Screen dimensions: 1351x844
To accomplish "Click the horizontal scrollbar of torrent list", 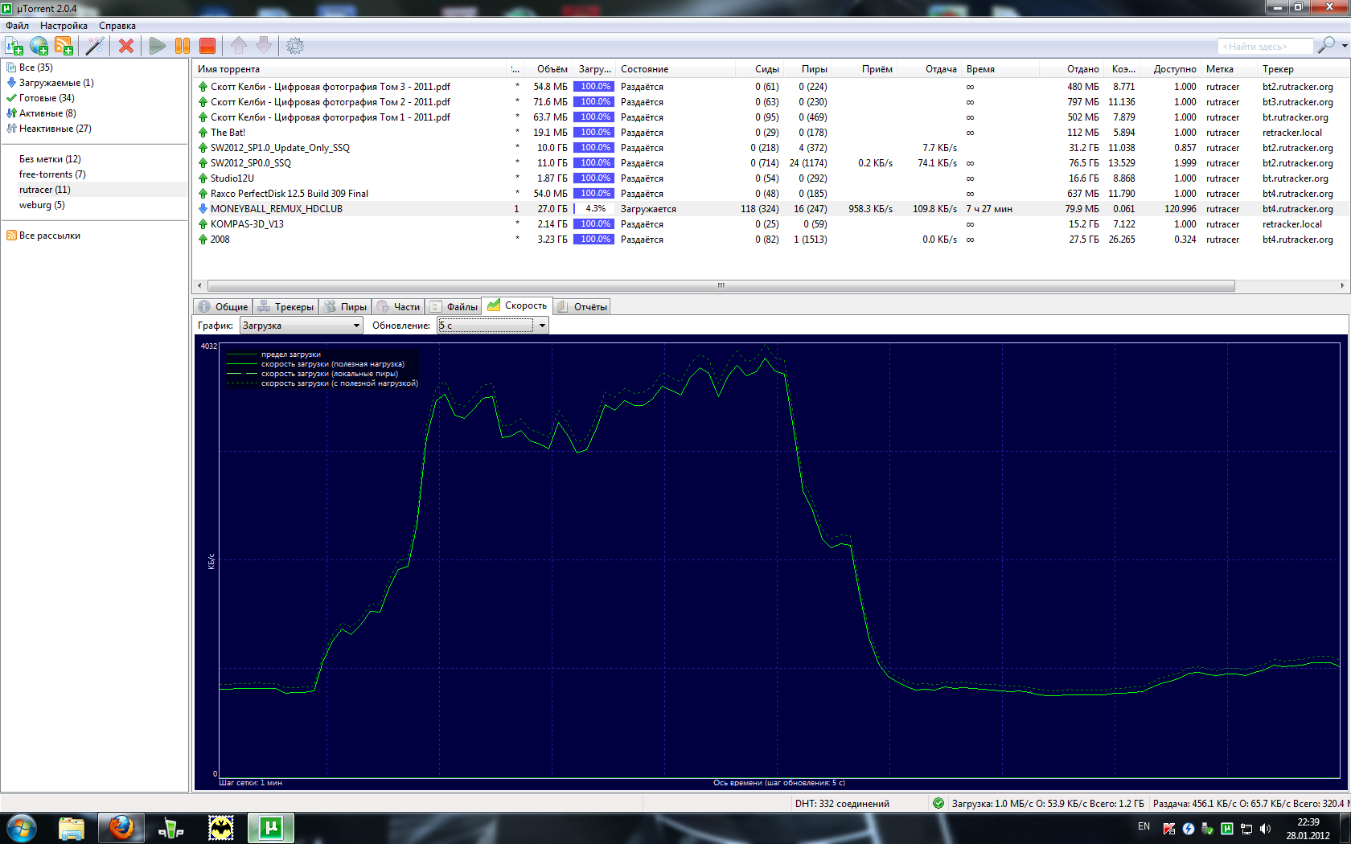I will [x=721, y=285].
